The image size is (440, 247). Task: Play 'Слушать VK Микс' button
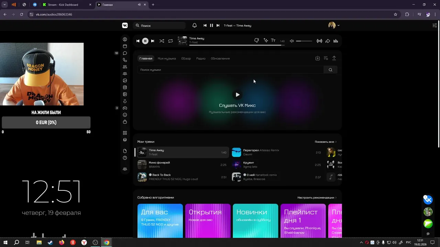238,95
